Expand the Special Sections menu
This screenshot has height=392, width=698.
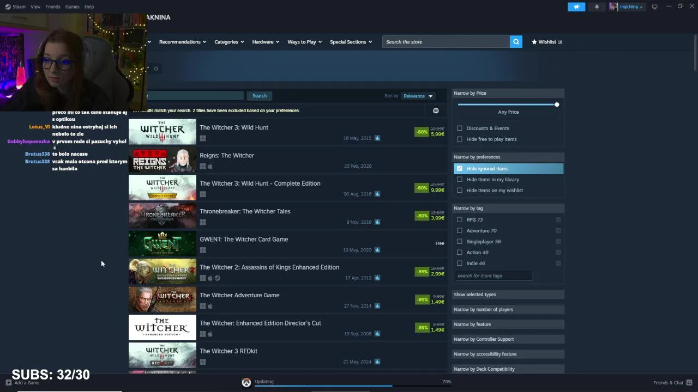351,41
